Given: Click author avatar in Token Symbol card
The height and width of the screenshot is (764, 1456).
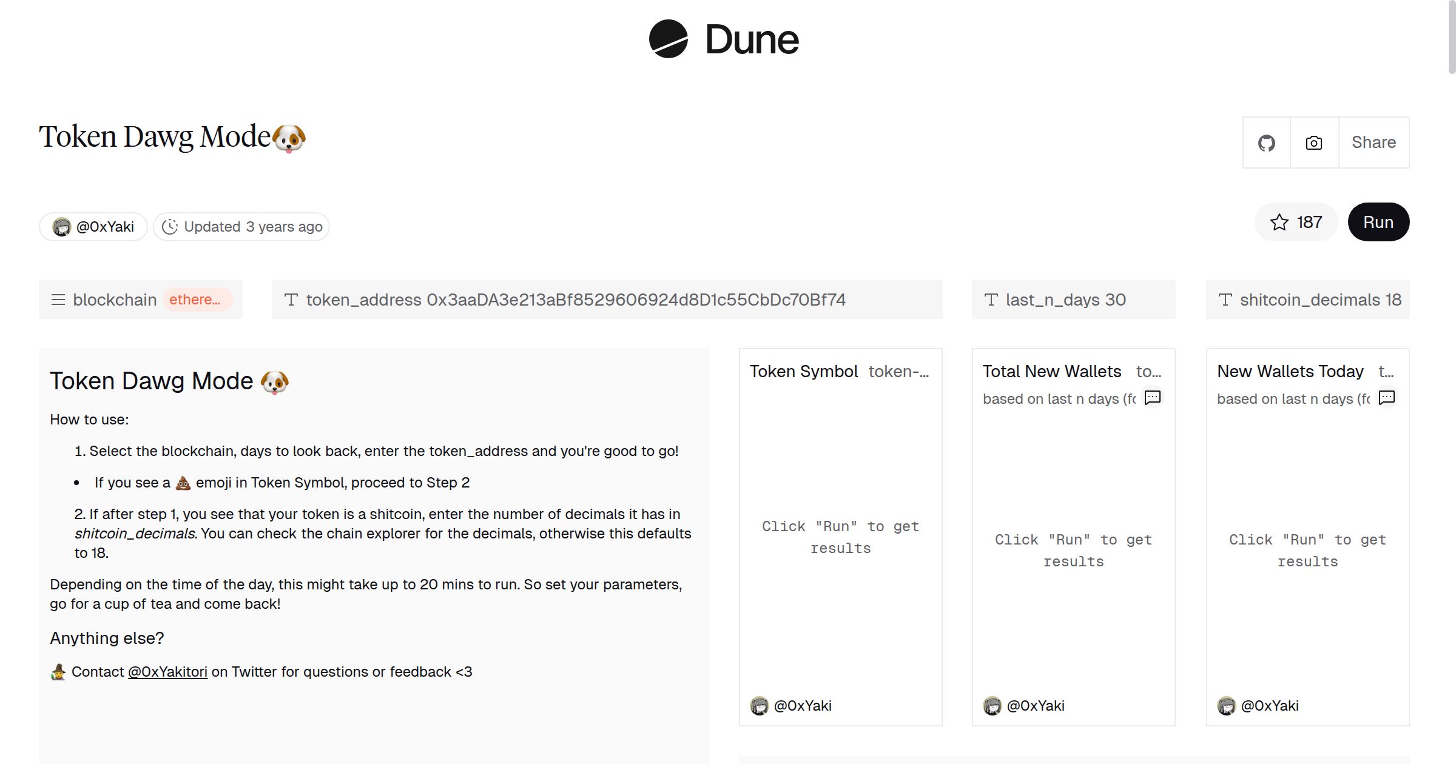Looking at the screenshot, I should 759,706.
